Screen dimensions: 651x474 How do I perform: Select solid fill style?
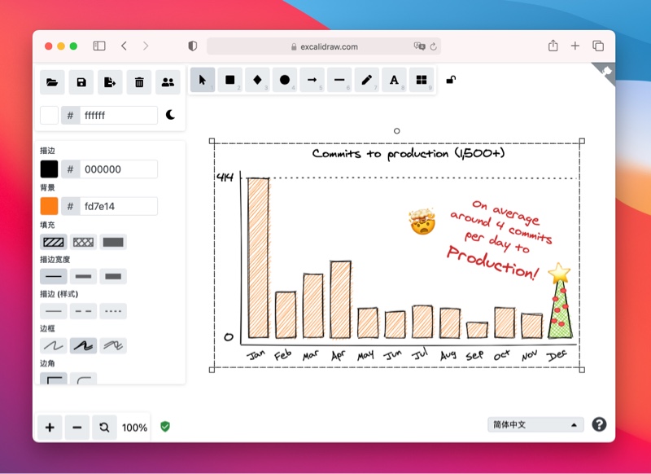coord(113,242)
